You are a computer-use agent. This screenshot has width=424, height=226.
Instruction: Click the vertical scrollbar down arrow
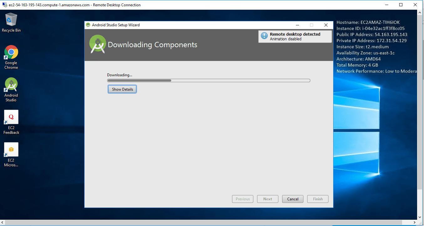pyautogui.click(x=420, y=217)
